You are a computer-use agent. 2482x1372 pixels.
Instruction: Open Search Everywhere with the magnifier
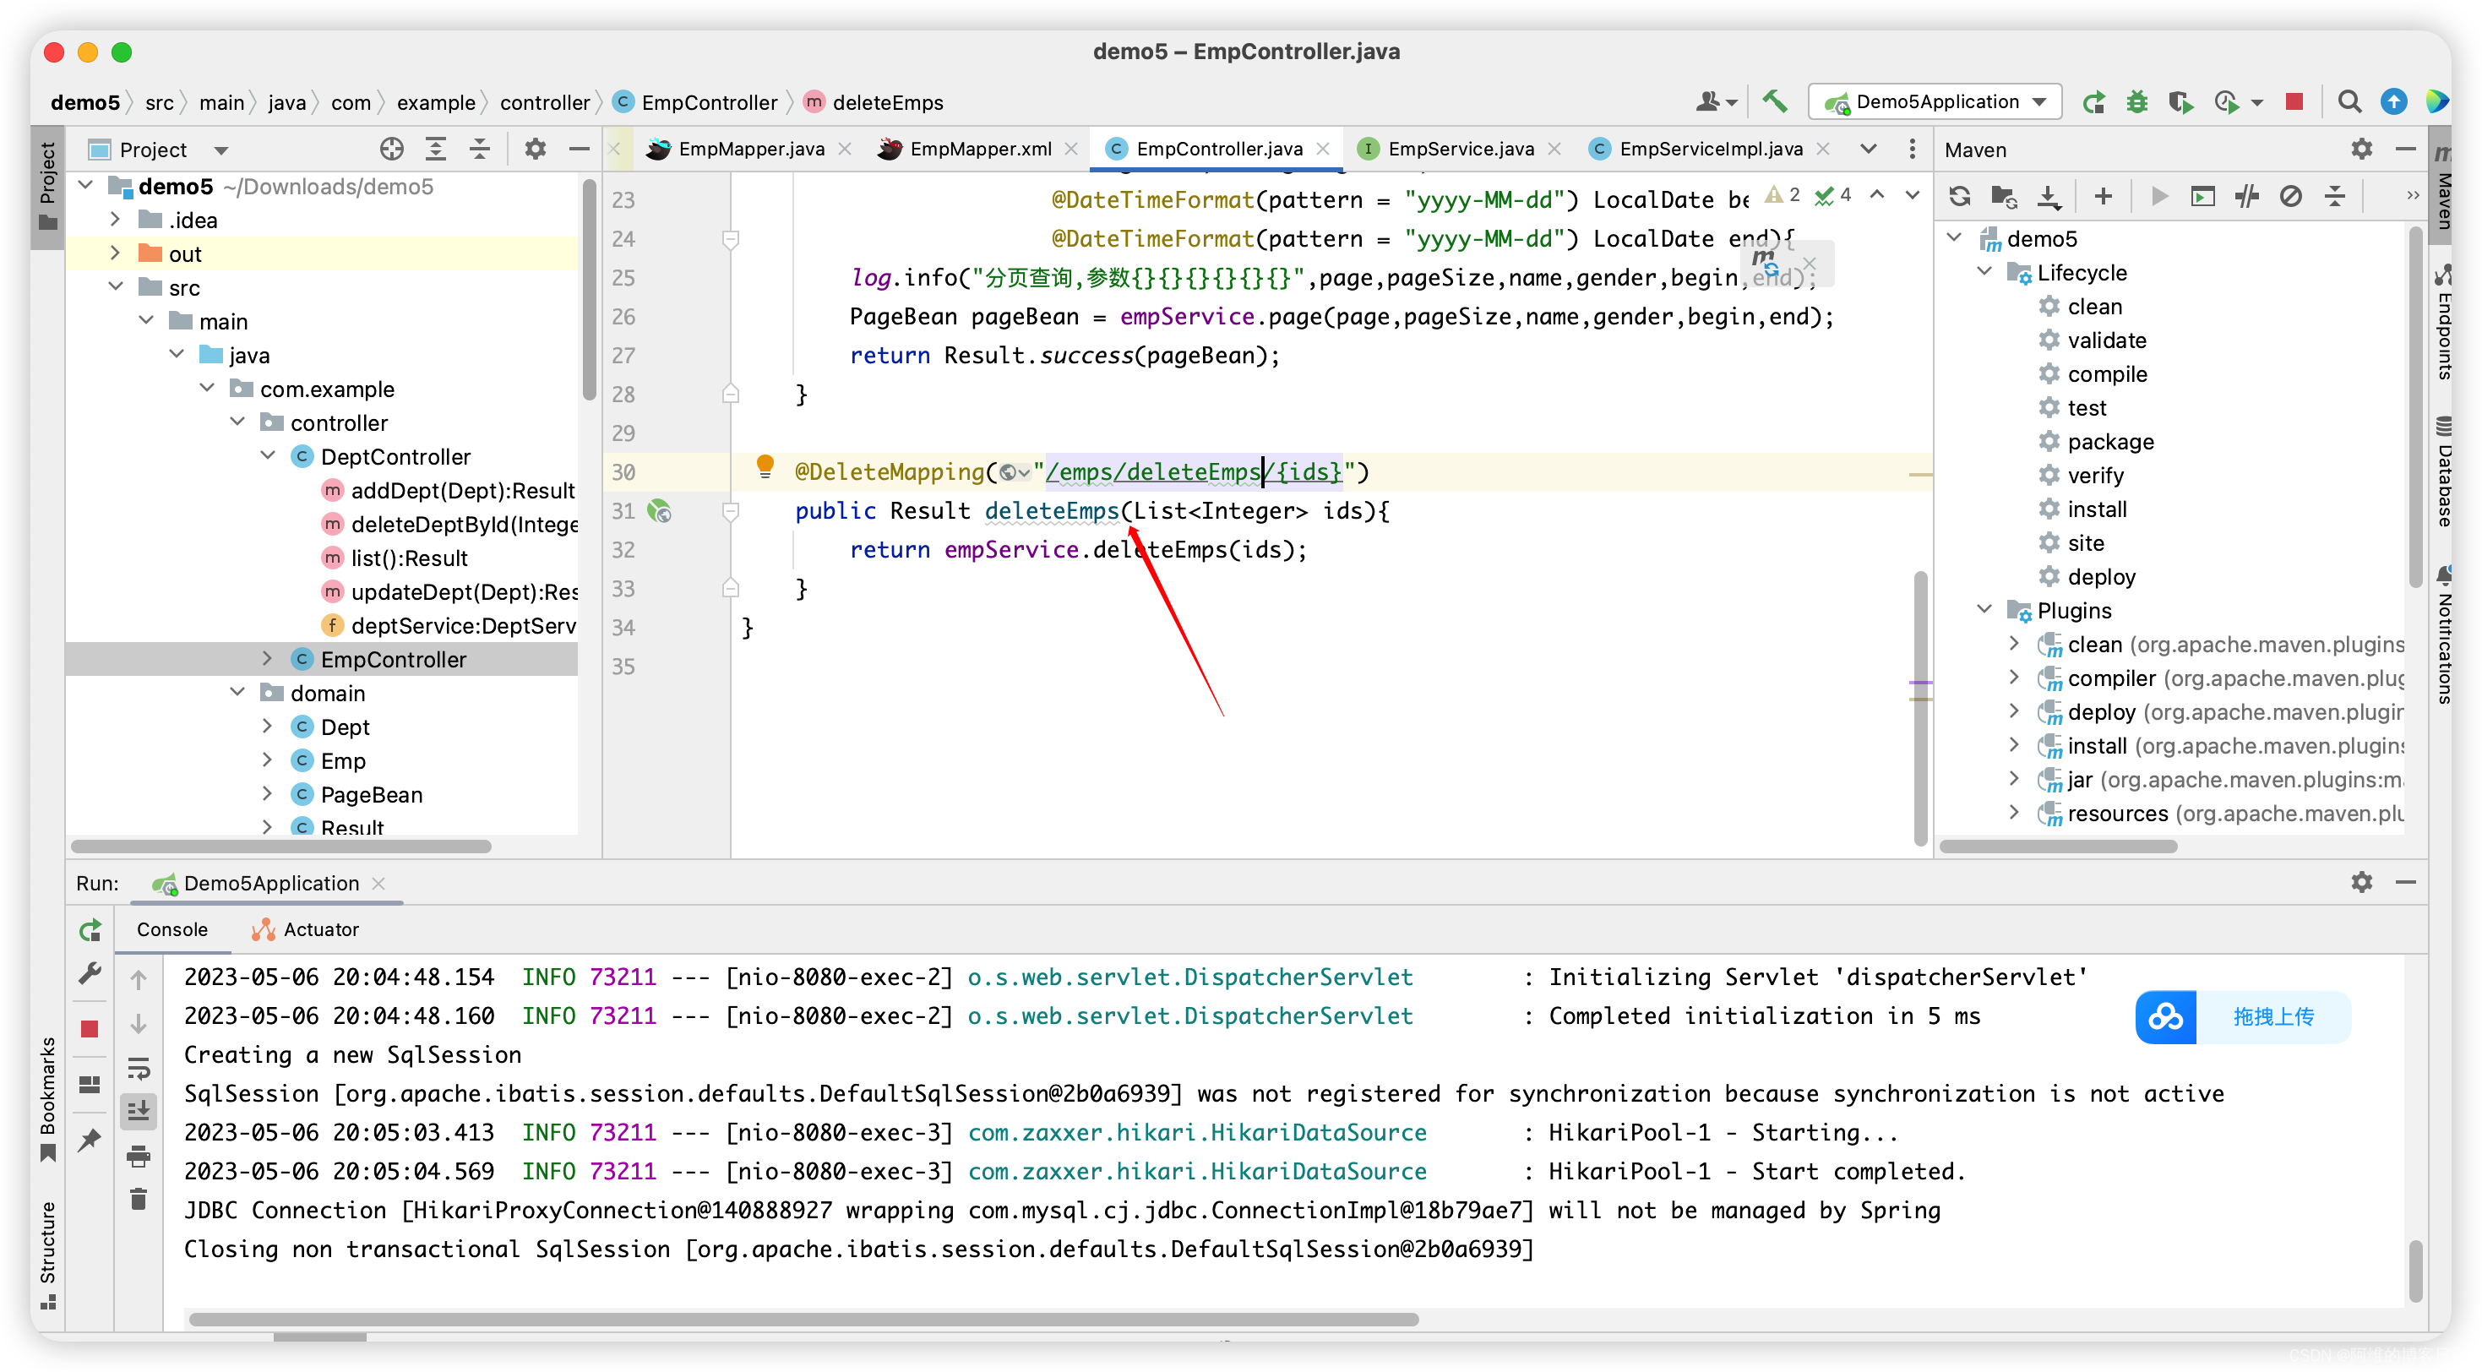pyautogui.click(x=2350, y=101)
